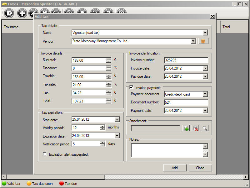Screen dimensions: 250x188
Task: Click the plus icon in main toolbar
Action: point(22,13)
